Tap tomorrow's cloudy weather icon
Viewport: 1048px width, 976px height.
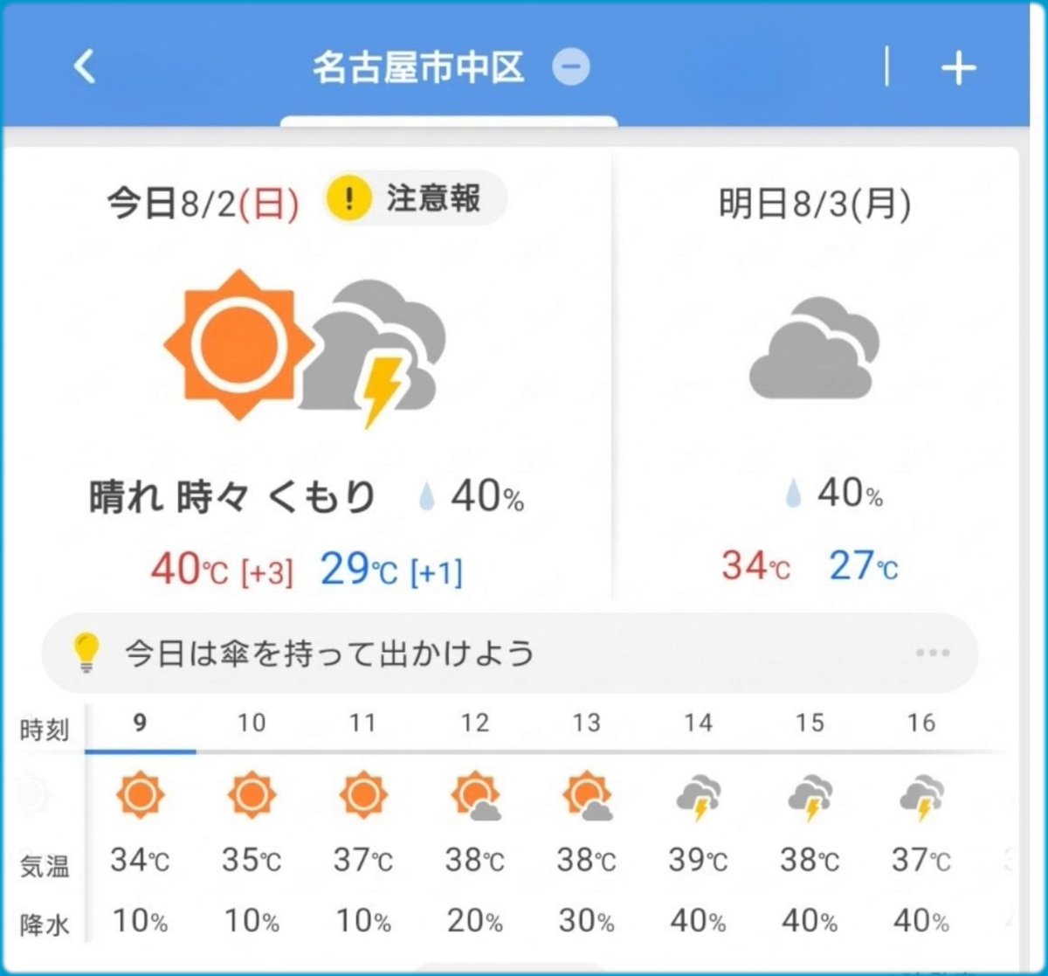[x=814, y=348]
